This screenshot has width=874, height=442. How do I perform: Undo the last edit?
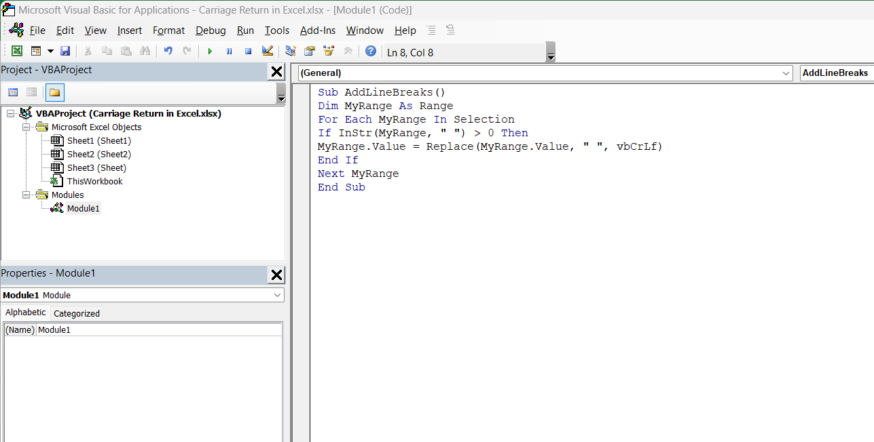(x=168, y=52)
